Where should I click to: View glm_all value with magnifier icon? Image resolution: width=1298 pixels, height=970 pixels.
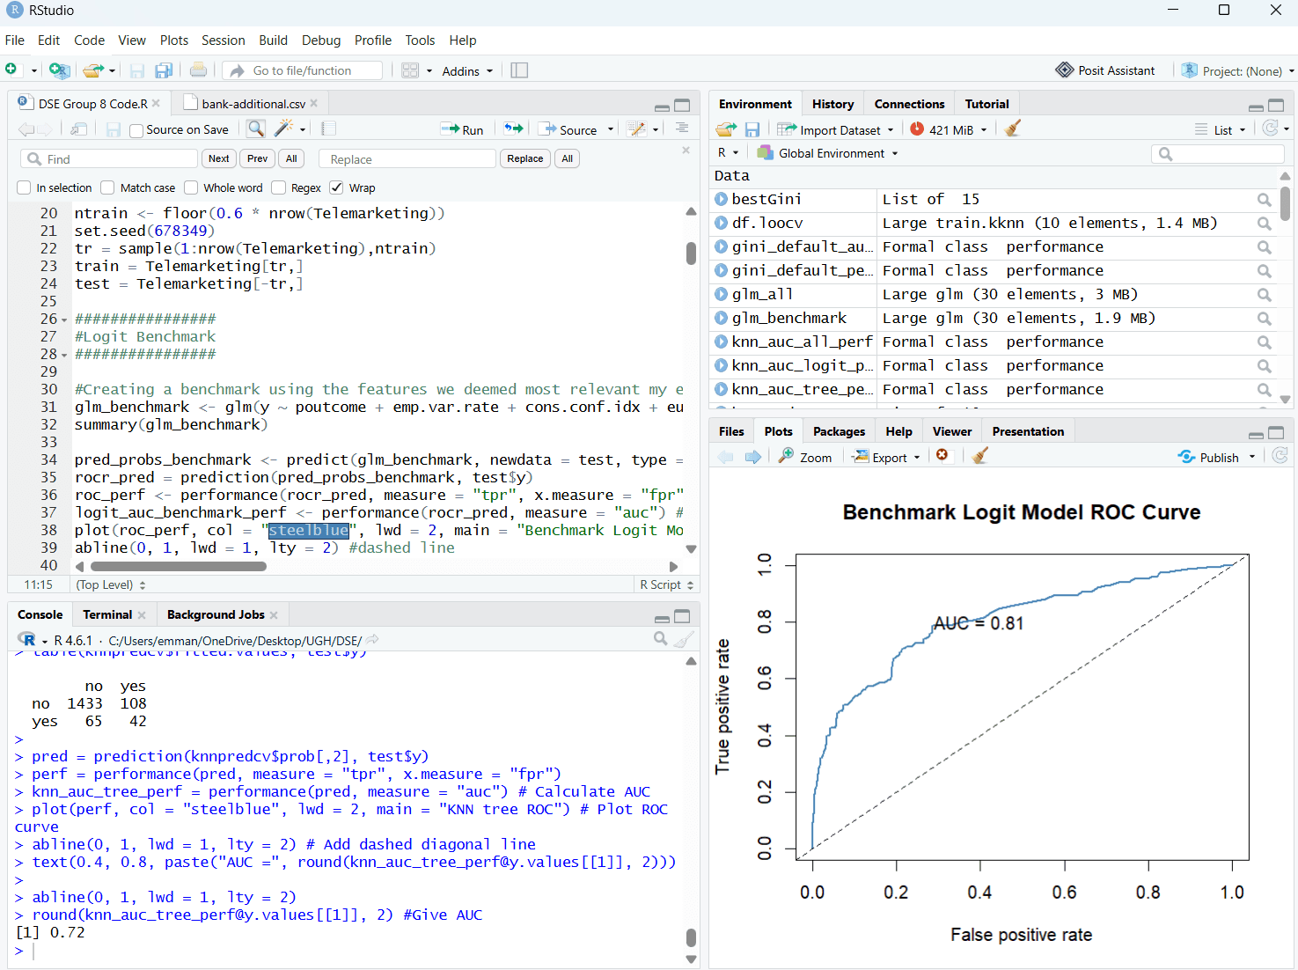[x=1265, y=295]
